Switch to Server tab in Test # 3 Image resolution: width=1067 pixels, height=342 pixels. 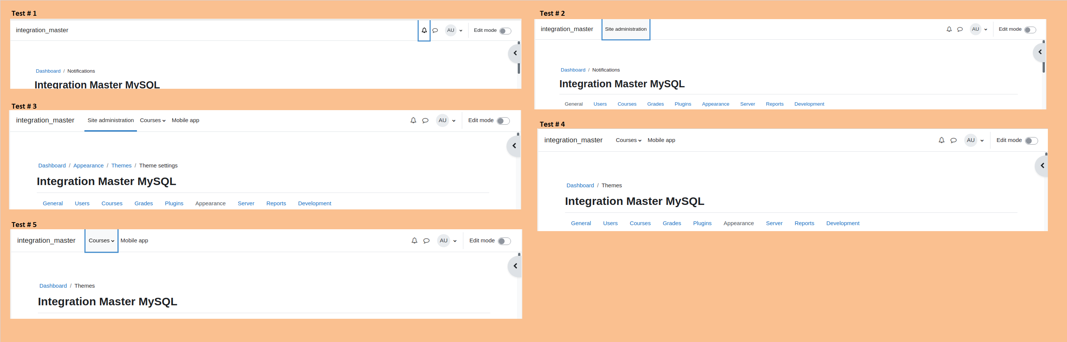click(x=246, y=203)
